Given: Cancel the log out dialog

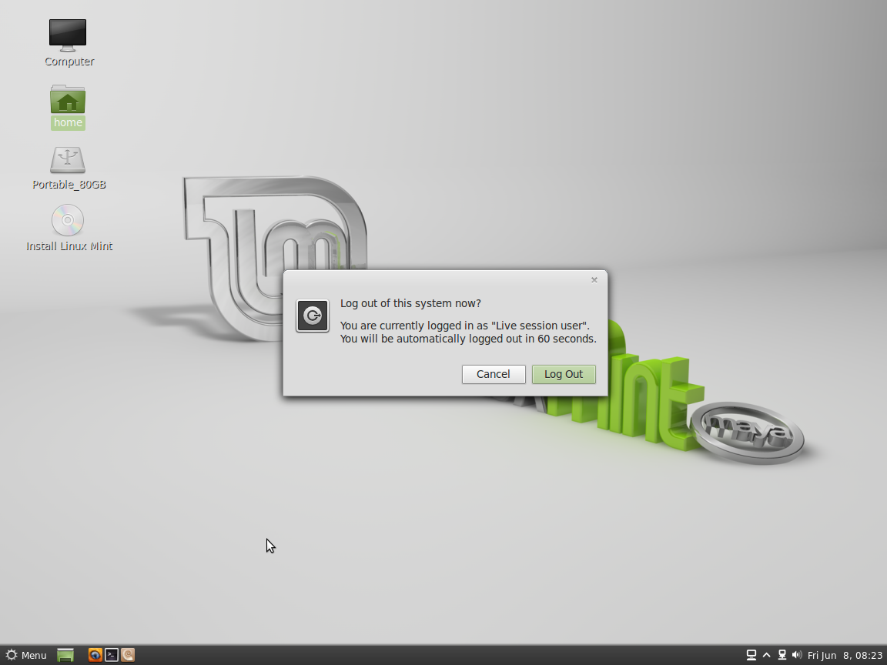Looking at the screenshot, I should [494, 374].
